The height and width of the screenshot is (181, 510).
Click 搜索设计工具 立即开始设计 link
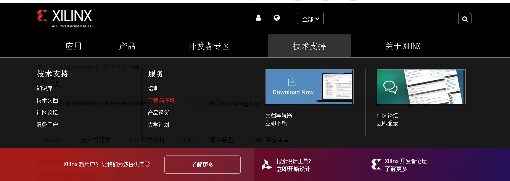294,165
